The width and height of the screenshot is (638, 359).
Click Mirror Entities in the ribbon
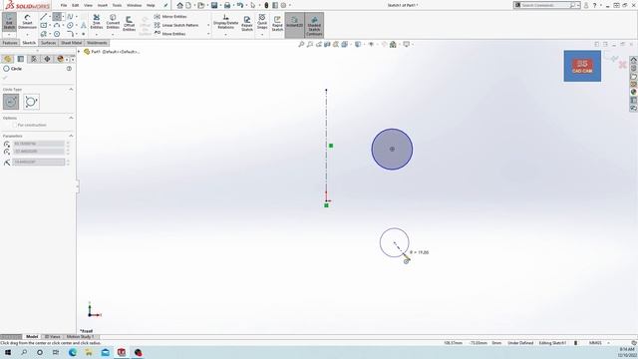170,16
